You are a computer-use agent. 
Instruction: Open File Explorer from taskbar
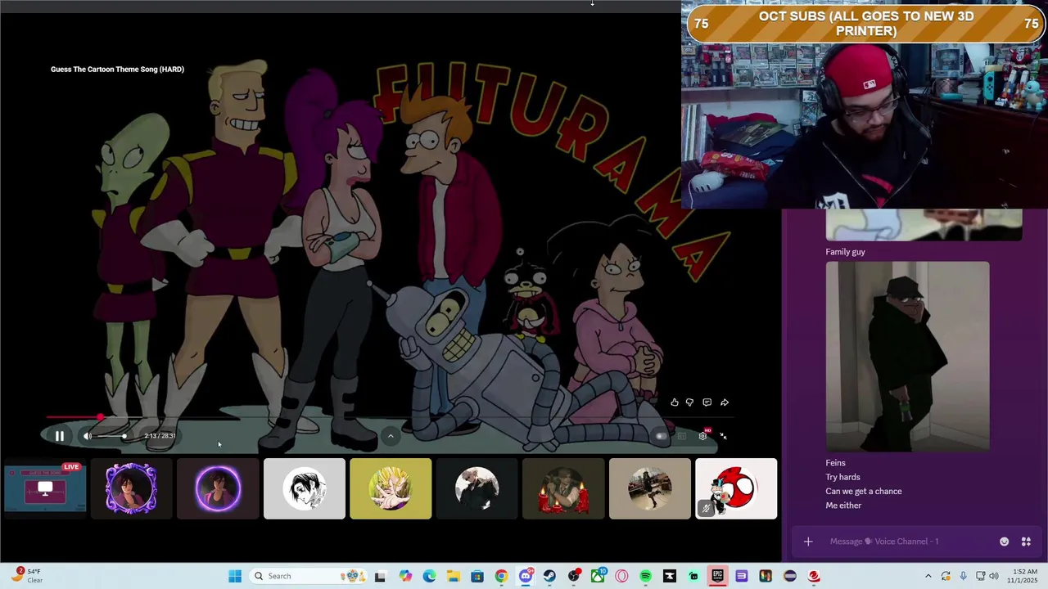coord(454,576)
